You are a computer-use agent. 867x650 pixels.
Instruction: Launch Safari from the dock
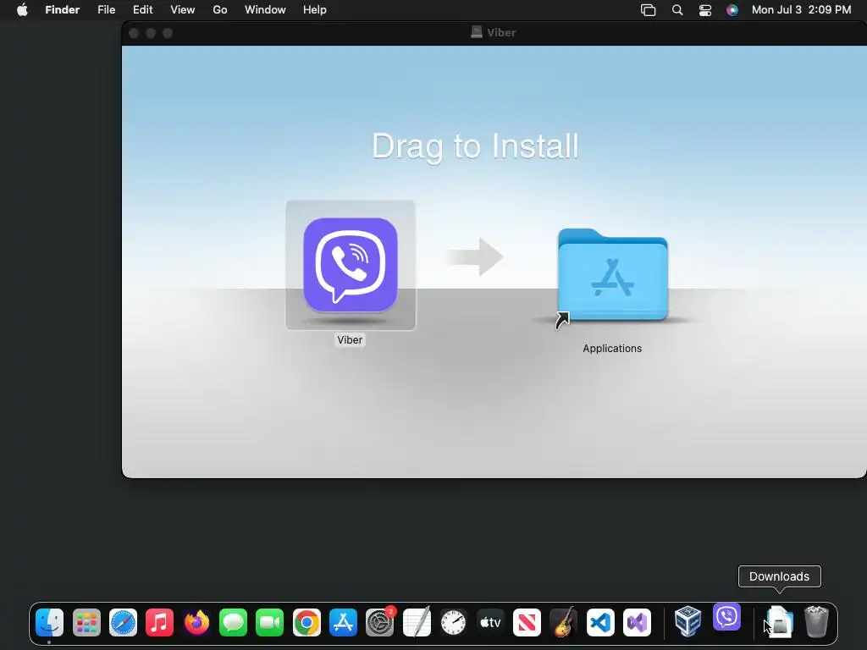tap(123, 622)
